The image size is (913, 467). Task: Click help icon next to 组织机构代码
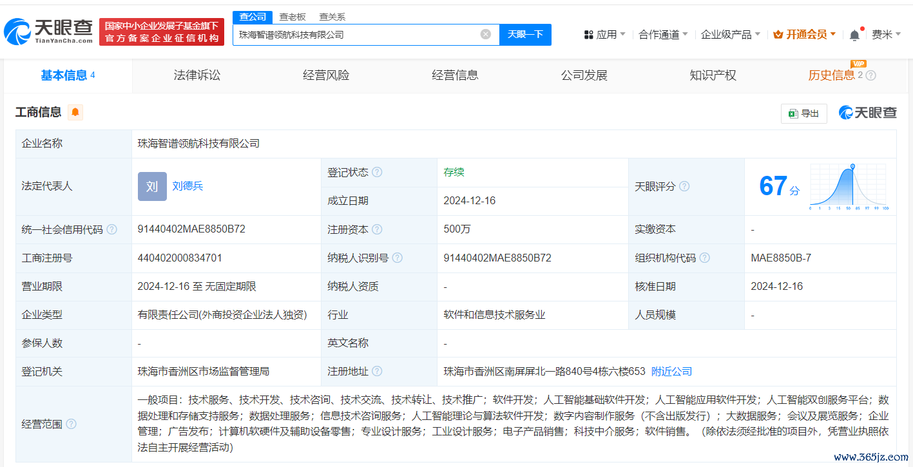click(x=705, y=258)
